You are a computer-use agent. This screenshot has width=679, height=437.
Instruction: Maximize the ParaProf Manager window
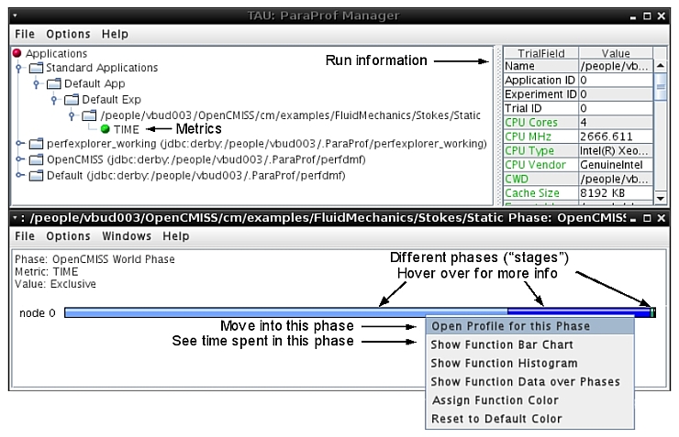tap(647, 16)
